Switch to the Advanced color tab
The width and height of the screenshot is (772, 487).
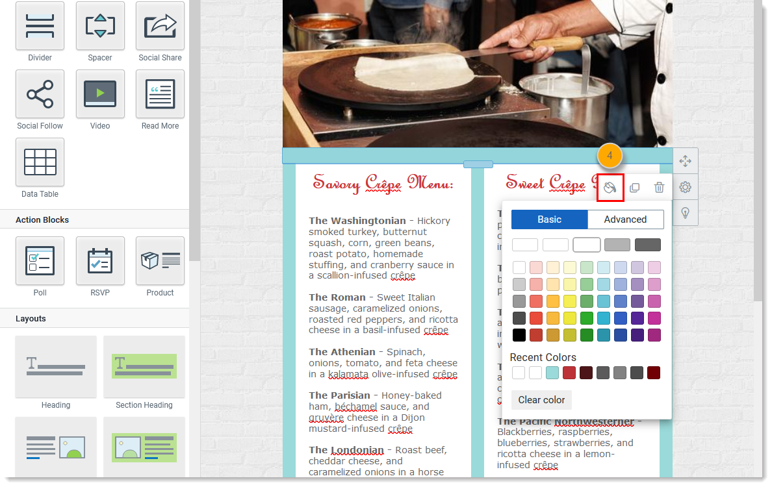[x=625, y=219]
